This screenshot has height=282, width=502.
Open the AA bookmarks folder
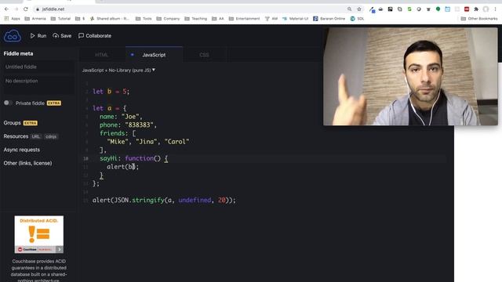(x=218, y=19)
